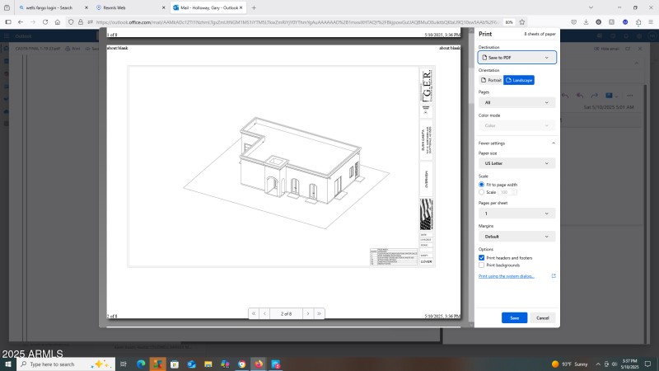The image size is (659, 371).
Task: Expand the Margins dropdown
Action: tap(516, 236)
